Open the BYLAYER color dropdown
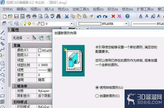Image resolution: width=164 pixels, height=108 pixels. coord(126,24)
